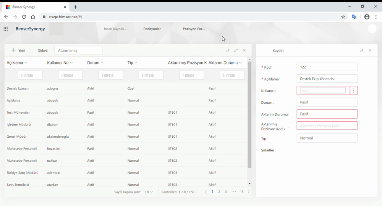Expand the Açıklama column sort menu

[x=26, y=63]
